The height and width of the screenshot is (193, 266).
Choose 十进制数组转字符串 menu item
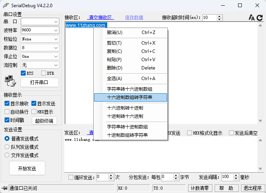click(131, 135)
